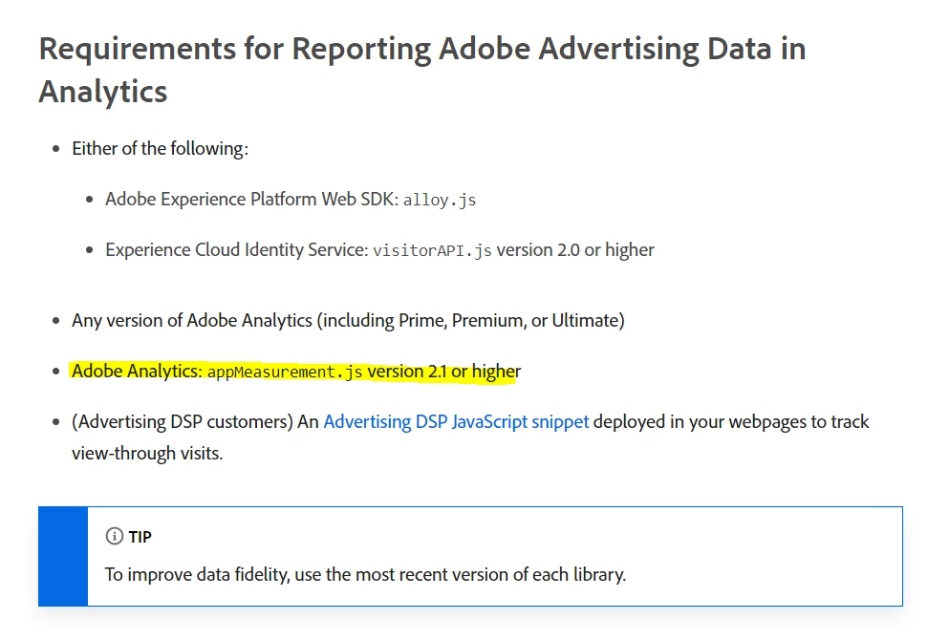Click the appMeasurement.js code text
This screenshot has height=640, width=949.
(285, 372)
